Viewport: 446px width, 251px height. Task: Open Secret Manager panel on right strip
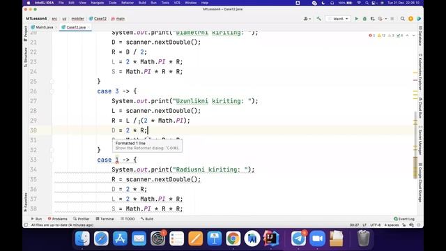pyautogui.click(x=420, y=140)
